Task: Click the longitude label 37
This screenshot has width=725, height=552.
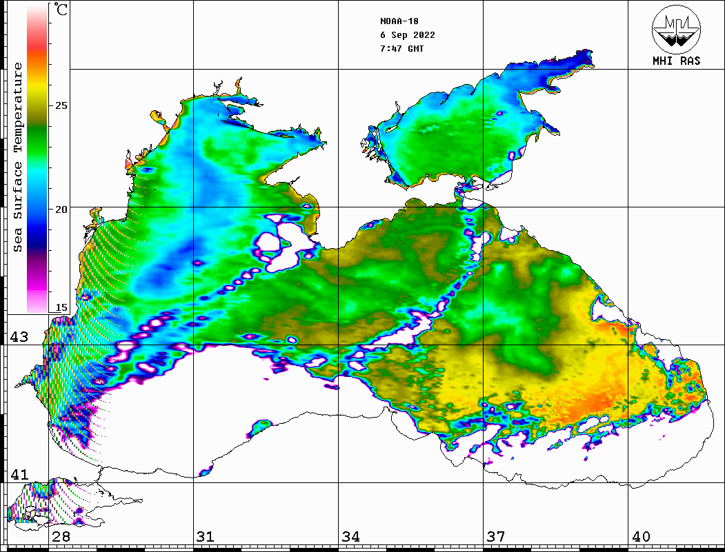Action: tap(496, 536)
